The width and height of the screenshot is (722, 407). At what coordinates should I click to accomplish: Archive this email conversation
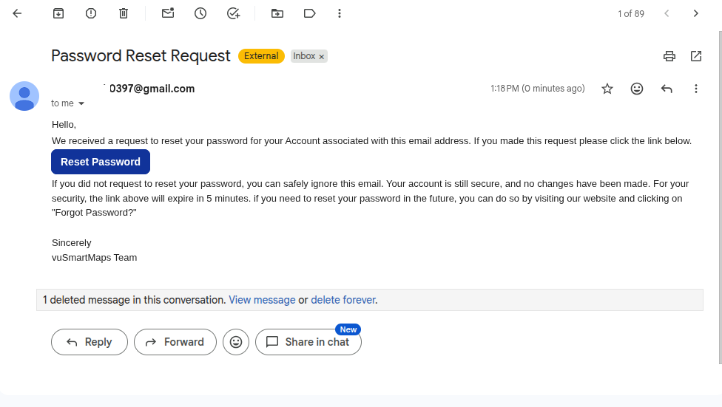coord(58,13)
